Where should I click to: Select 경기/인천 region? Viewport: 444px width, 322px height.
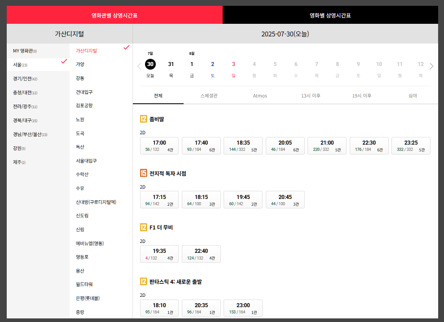click(38, 79)
